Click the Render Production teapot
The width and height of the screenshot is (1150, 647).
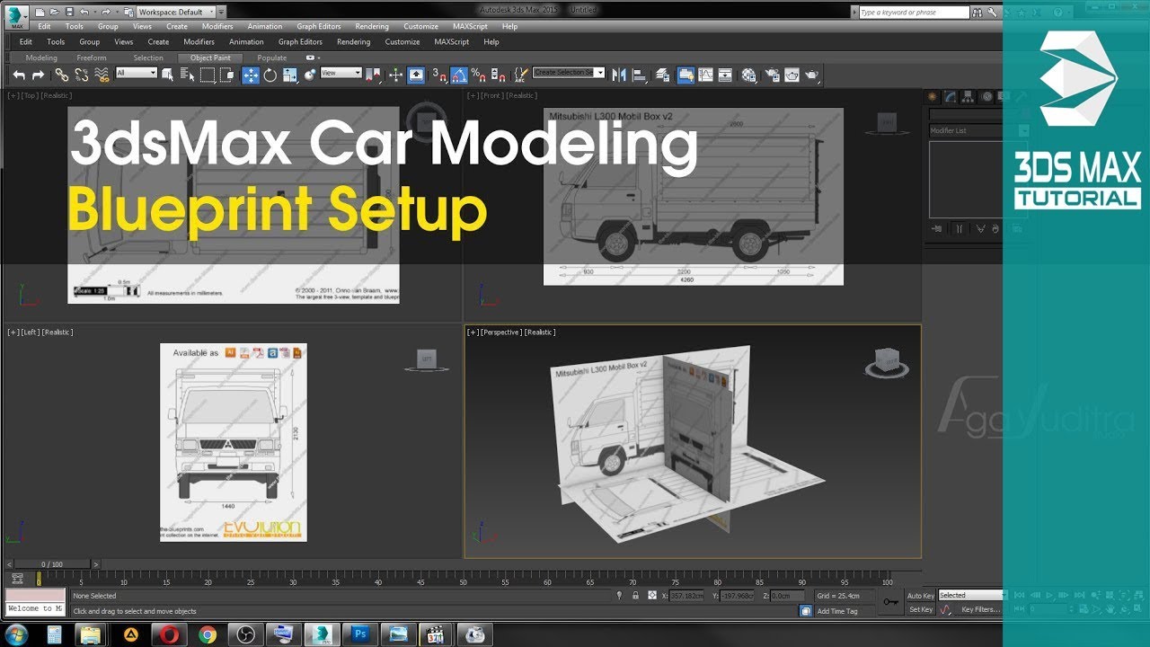tap(812, 75)
